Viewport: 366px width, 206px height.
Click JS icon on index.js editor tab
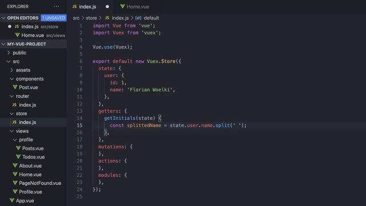pyautogui.click(x=74, y=6)
